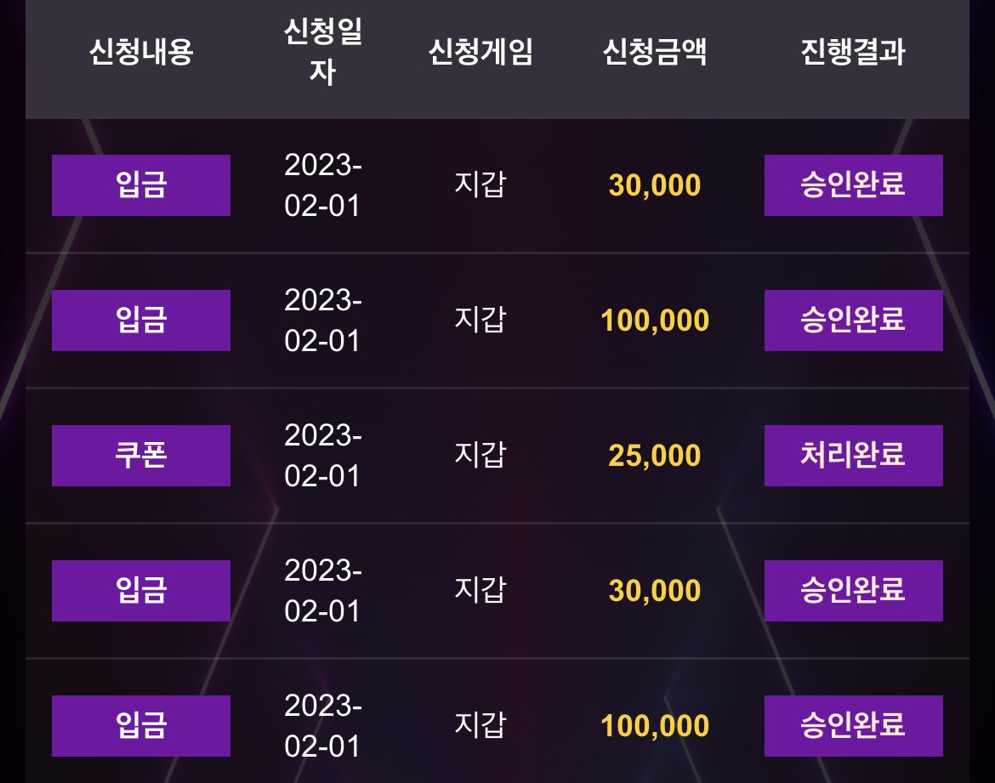Click the 입금 button in the last row
This screenshot has width=995, height=783.
[141, 726]
